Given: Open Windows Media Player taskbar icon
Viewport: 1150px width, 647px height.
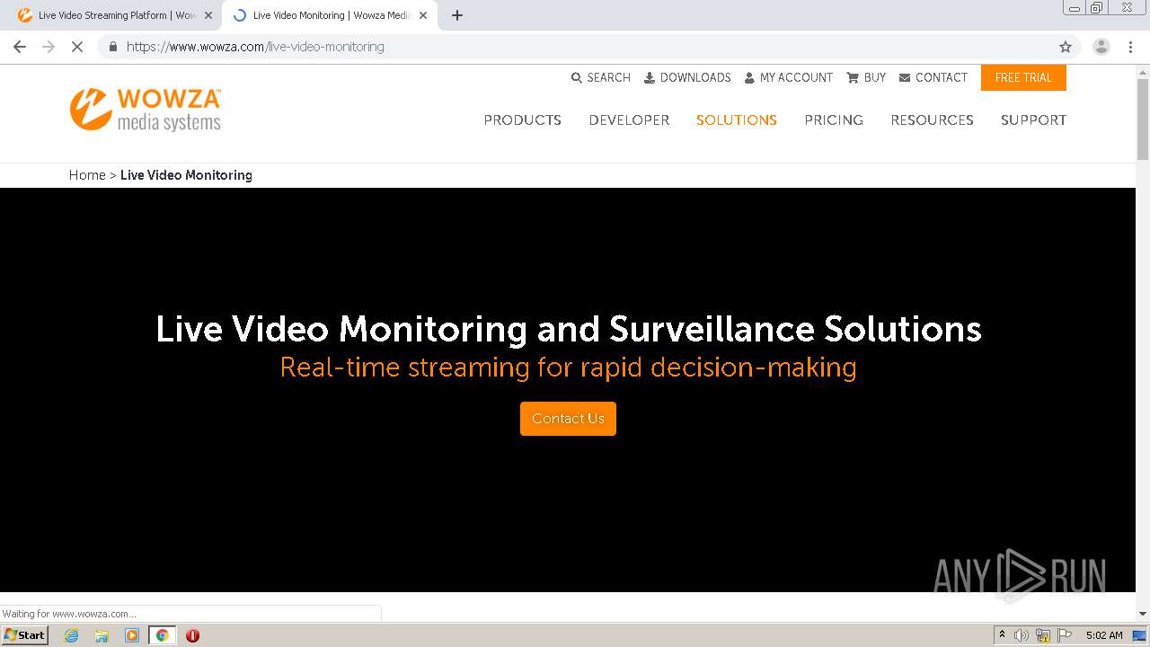Looking at the screenshot, I should (132, 635).
